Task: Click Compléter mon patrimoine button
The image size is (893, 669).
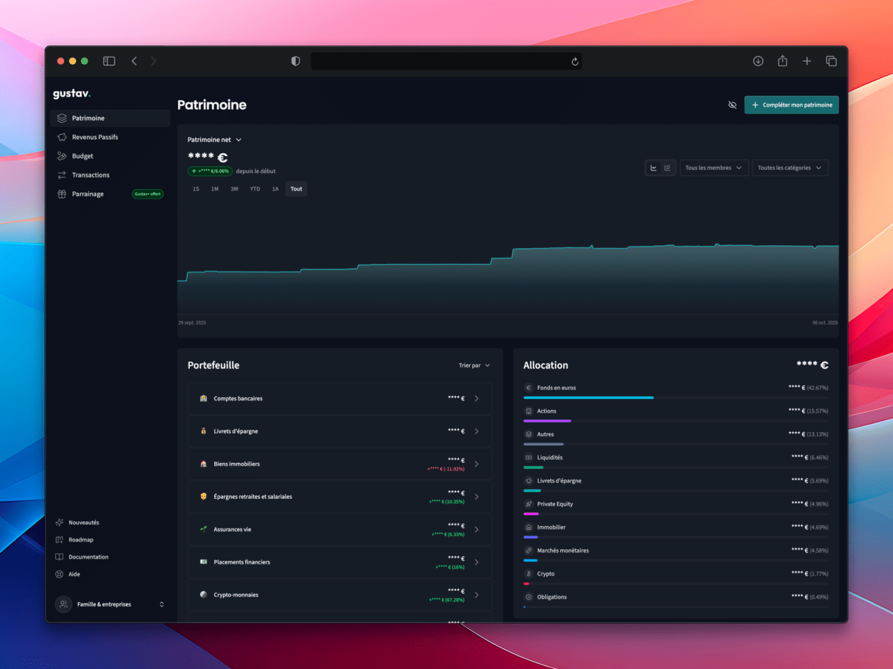Action: coord(791,105)
